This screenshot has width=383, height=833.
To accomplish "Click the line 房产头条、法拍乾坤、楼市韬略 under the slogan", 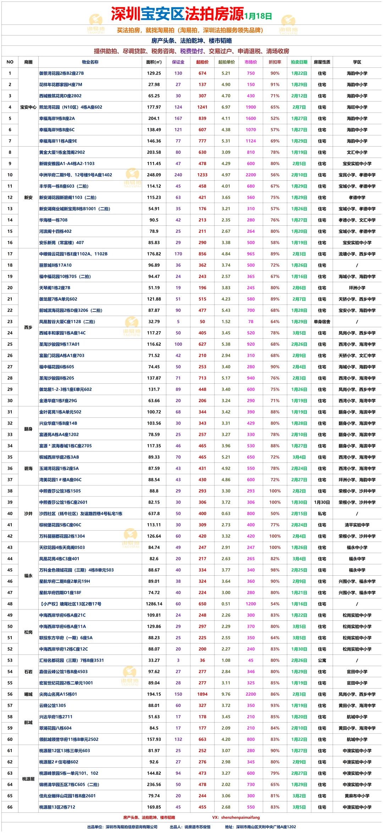I will 191,40.
